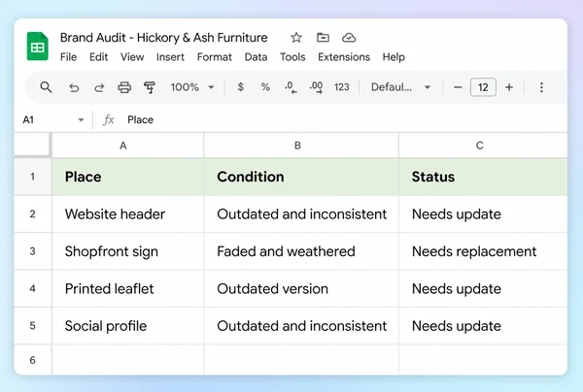583x392 pixels.
Task: Open the more options three-dot menu
Action: point(541,87)
